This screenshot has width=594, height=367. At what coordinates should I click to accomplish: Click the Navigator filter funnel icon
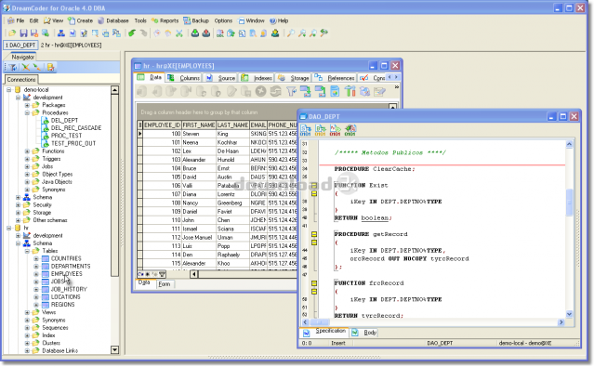tap(13, 68)
